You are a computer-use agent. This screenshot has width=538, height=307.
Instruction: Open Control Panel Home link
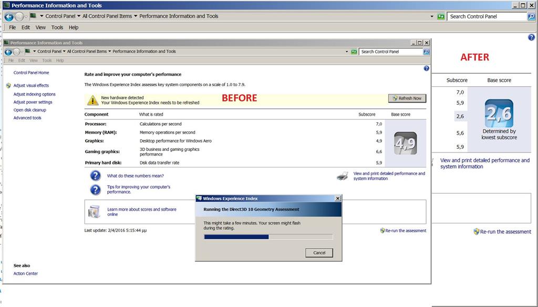click(31, 73)
